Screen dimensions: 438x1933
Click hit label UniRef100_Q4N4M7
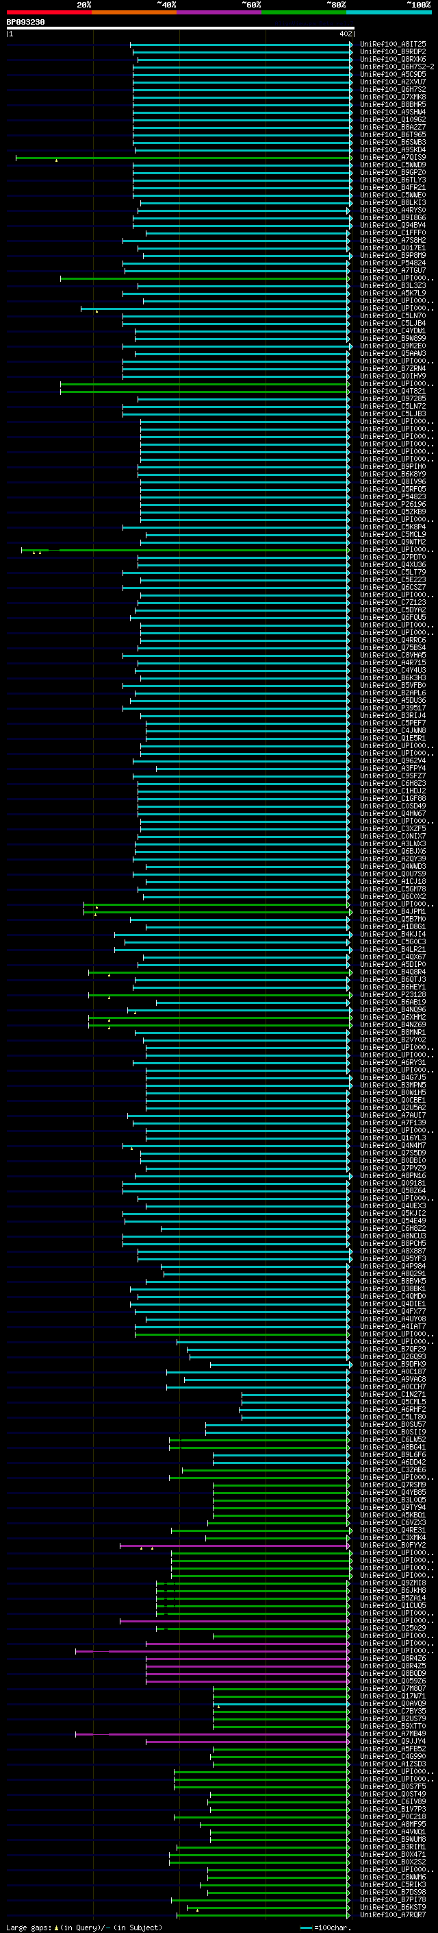pos(393,1146)
